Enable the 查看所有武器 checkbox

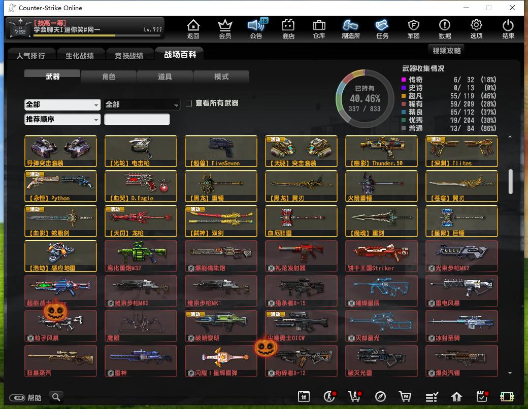coord(189,103)
